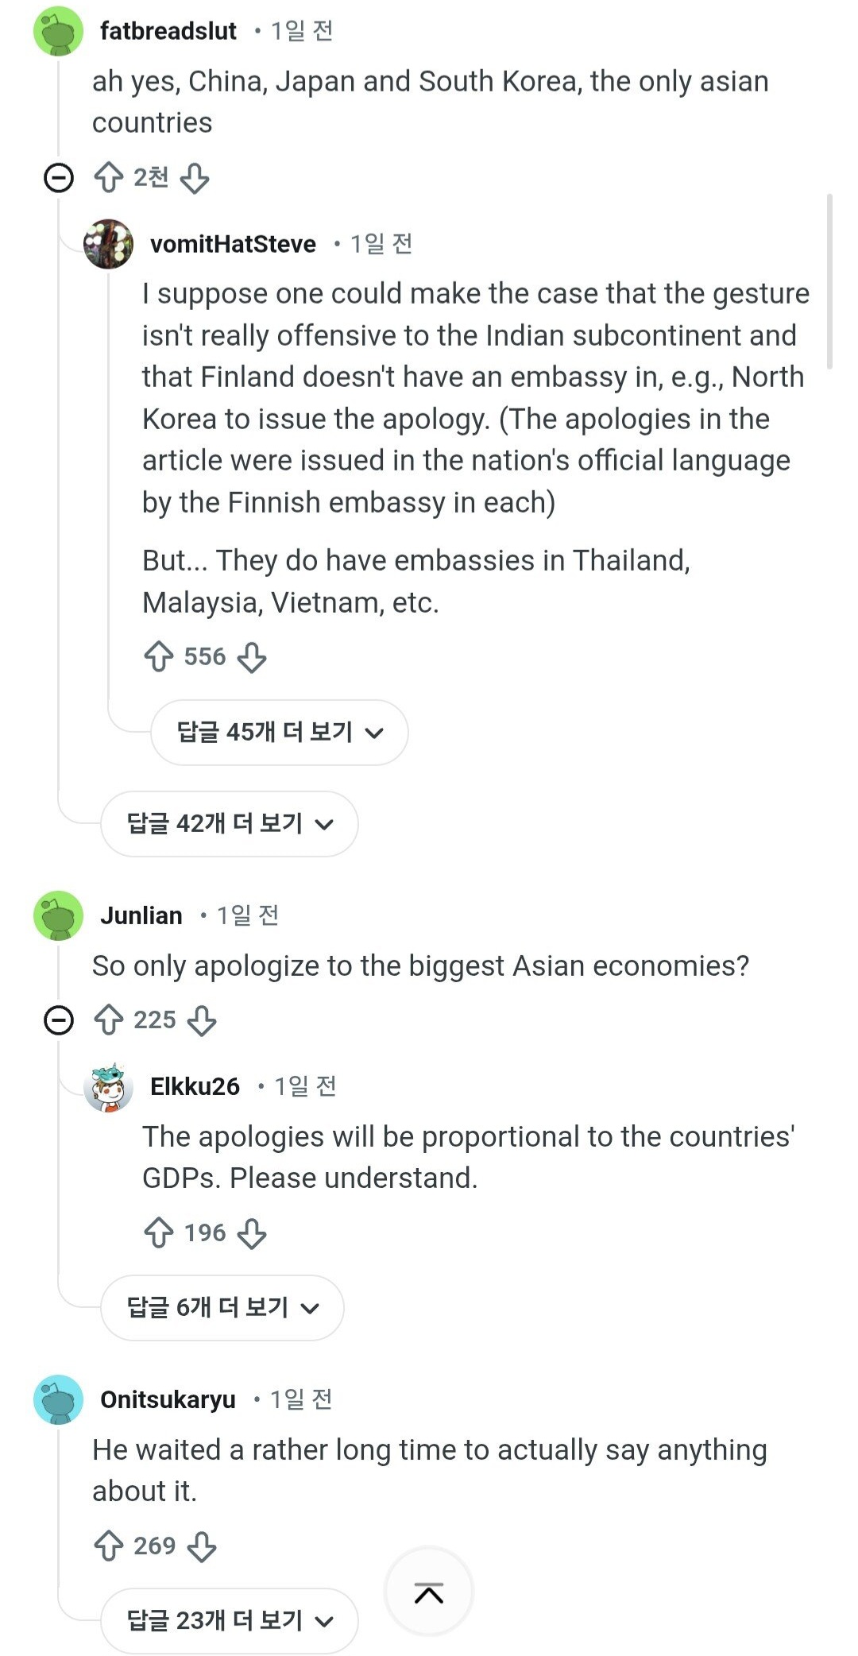The image size is (858, 1656).
Task: Downvote fatbreadslut's comment
Action: 195,178
